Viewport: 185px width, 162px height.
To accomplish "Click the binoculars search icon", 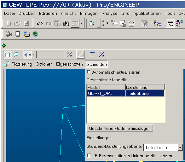I will point(66,23).
